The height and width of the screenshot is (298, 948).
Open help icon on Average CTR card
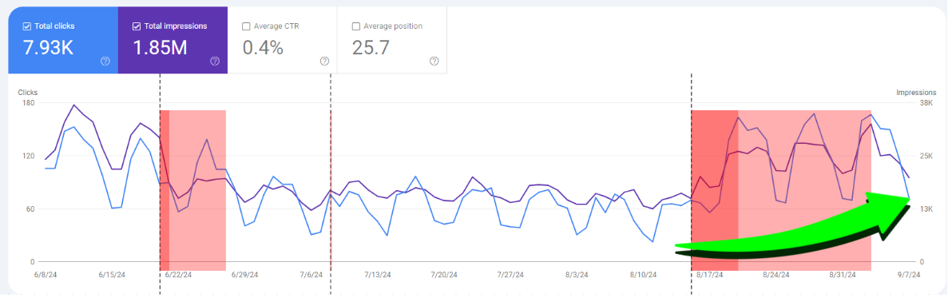(325, 61)
